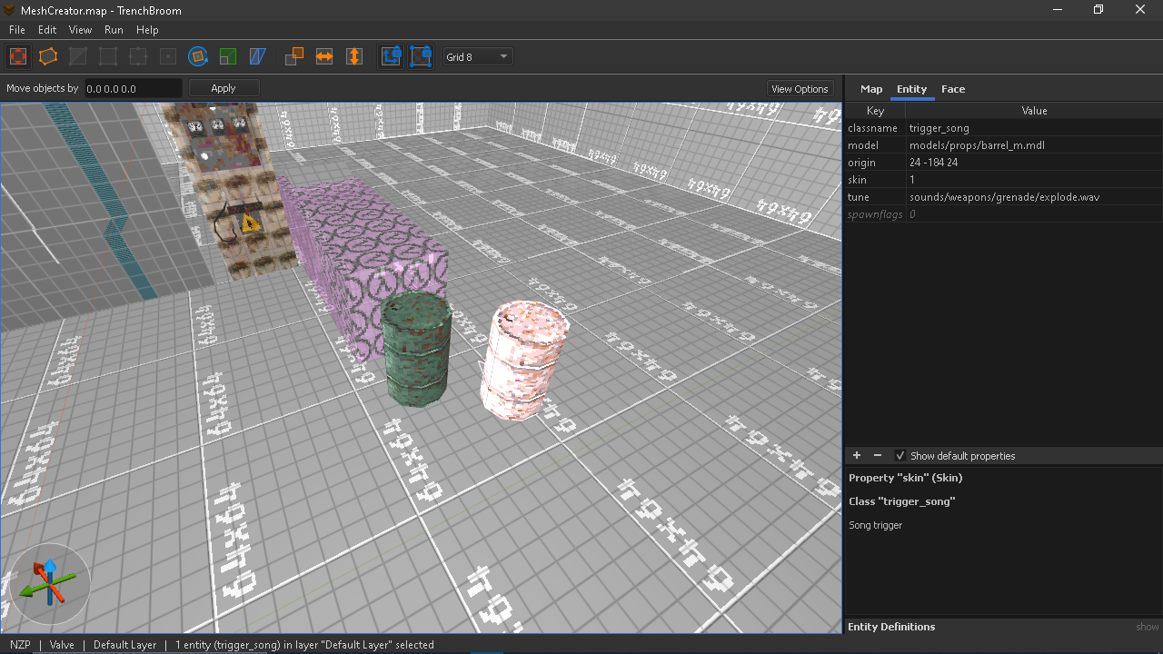1163x654 pixels.
Task: Select the default selection tool icon
Action: click(x=18, y=56)
